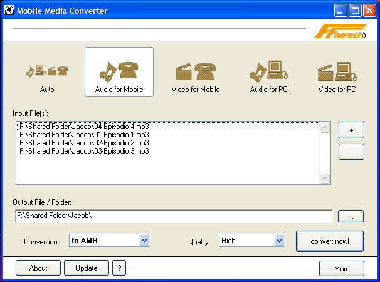Click the input list scrollbar up arrow
The width and height of the screenshot is (380, 282).
click(x=324, y=127)
